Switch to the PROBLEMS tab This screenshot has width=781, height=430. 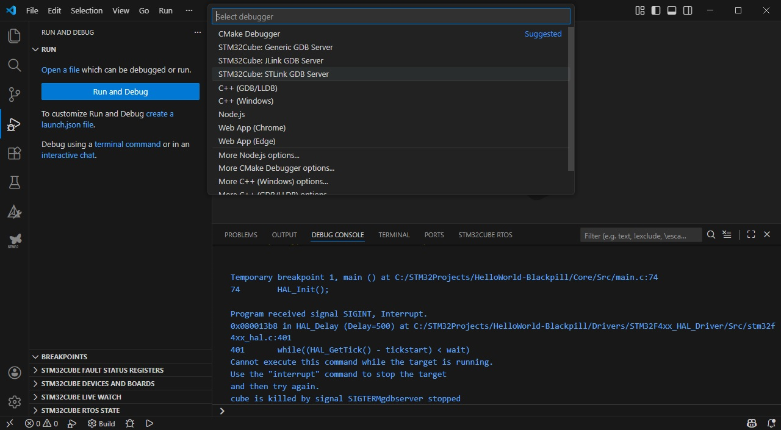241,235
